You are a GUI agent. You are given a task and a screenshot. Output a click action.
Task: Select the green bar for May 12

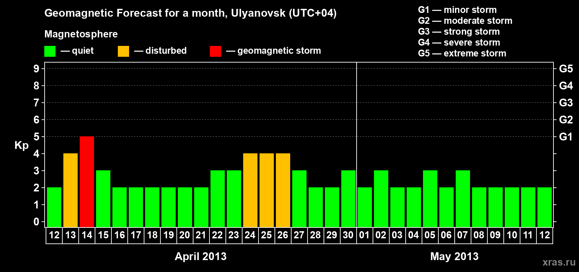pos(545,207)
